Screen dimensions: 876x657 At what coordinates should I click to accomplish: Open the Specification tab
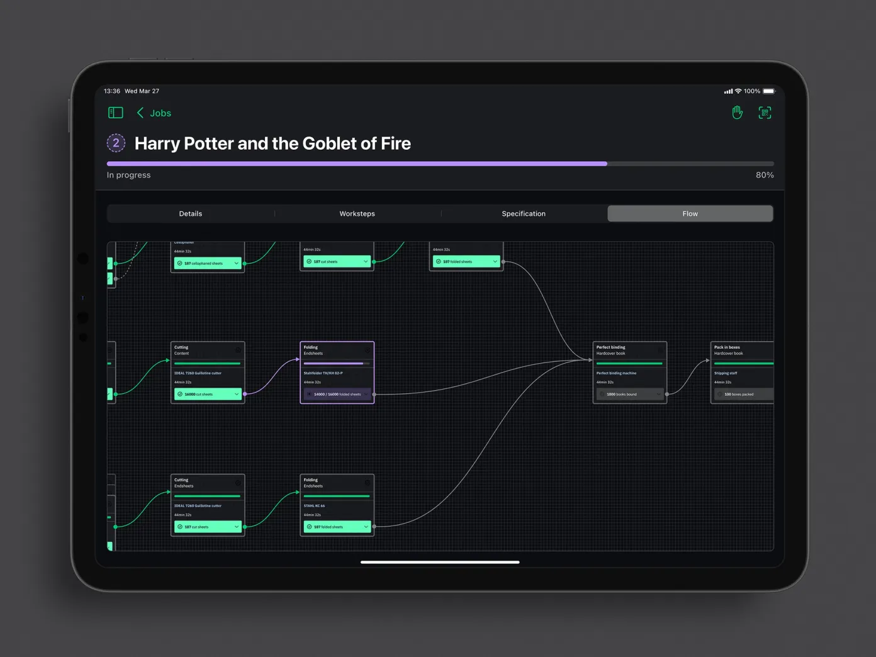point(524,214)
